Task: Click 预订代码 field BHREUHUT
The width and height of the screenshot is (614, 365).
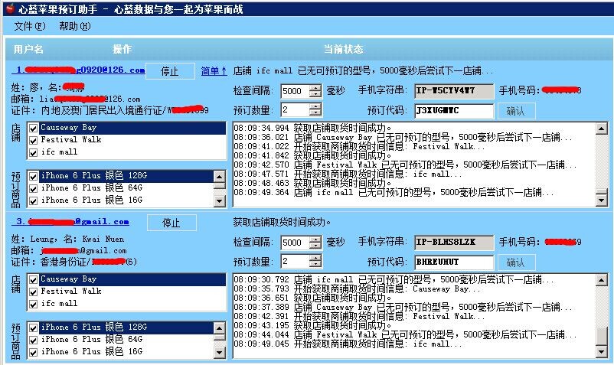Action: pos(454,262)
